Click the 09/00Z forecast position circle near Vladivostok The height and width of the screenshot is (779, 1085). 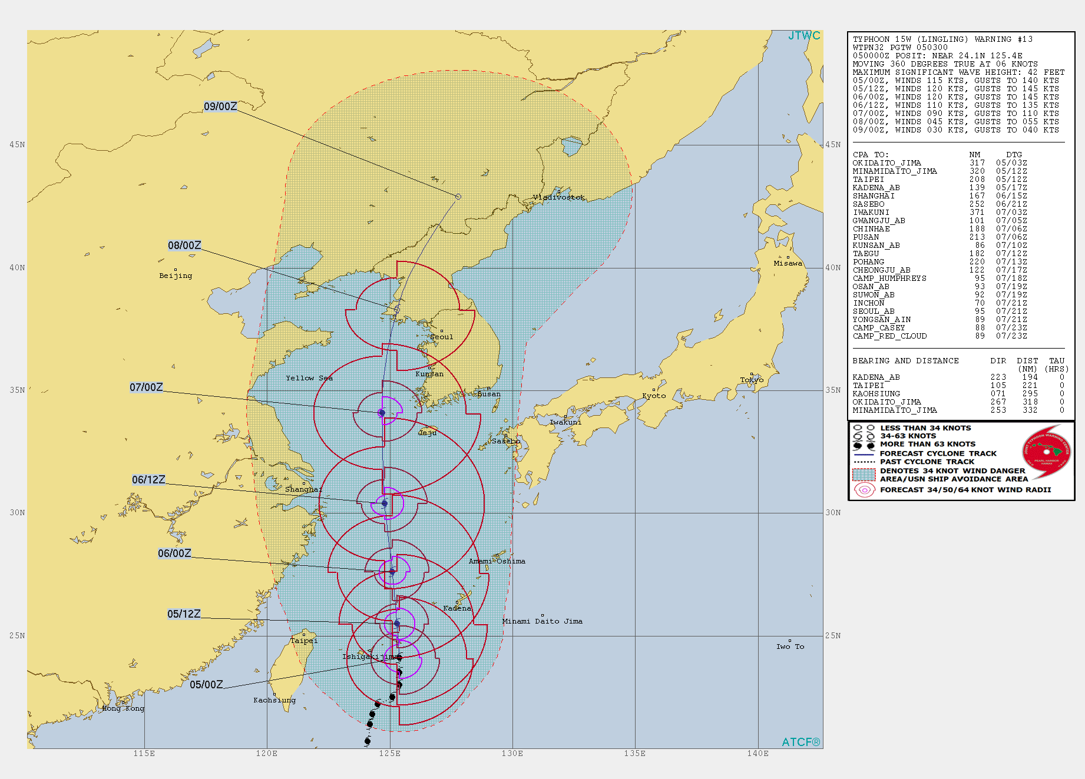458,197
